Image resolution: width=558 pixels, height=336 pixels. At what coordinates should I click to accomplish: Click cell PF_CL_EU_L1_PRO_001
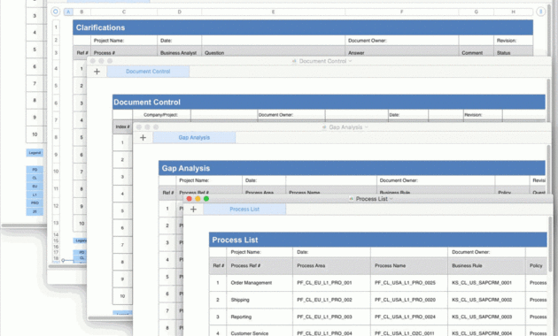[331, 283]
